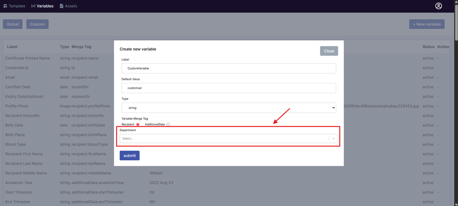Click the additionalData.academicYear merge tag
The width and height of the screenshot is (458, 206).
coord(98,183)
